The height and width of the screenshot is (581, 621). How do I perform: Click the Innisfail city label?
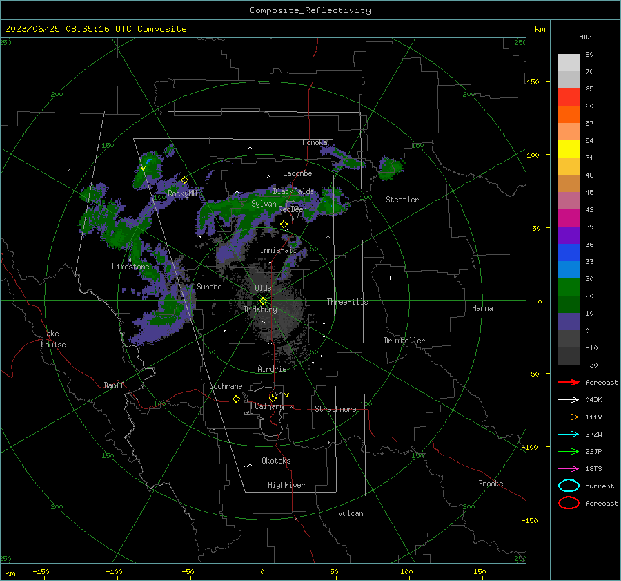[x=278, y=250]
